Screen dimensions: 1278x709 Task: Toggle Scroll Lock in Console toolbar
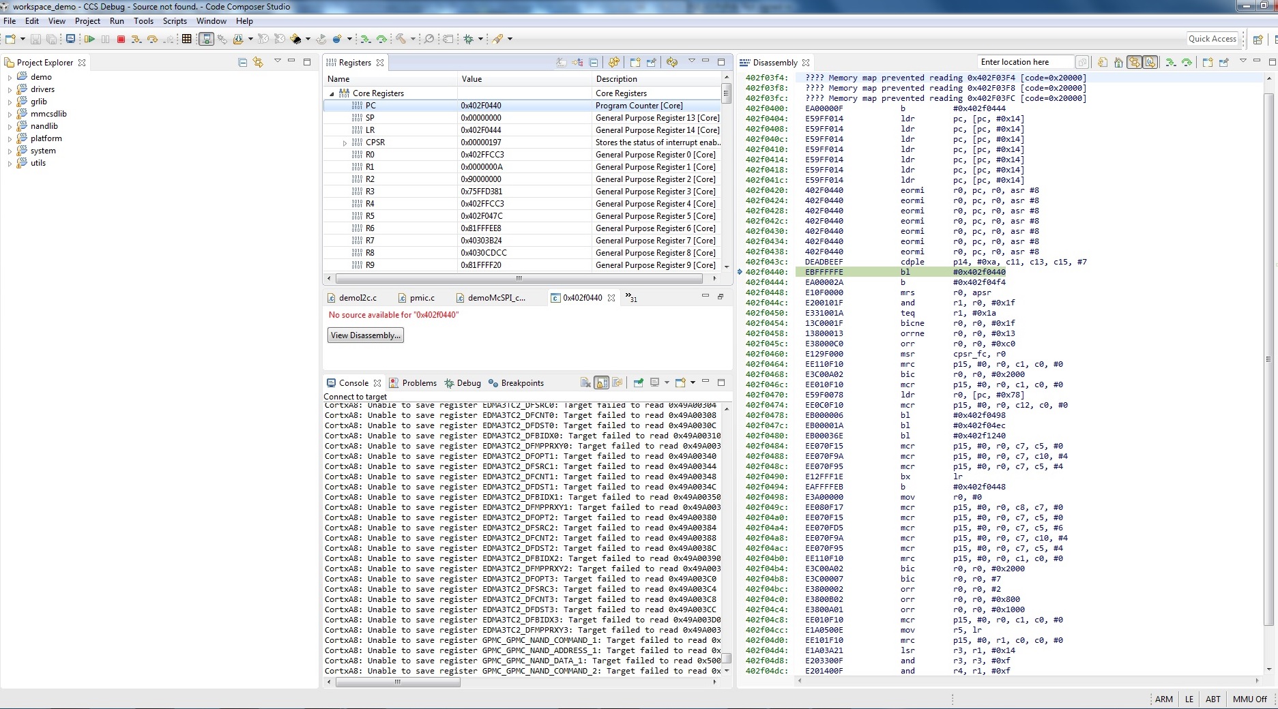pos(601,382)
